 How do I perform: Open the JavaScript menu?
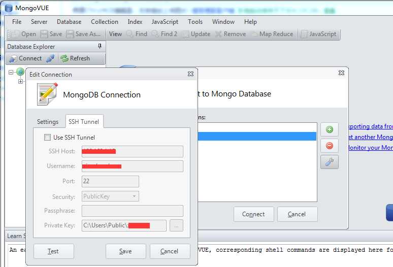click(165, 22)
